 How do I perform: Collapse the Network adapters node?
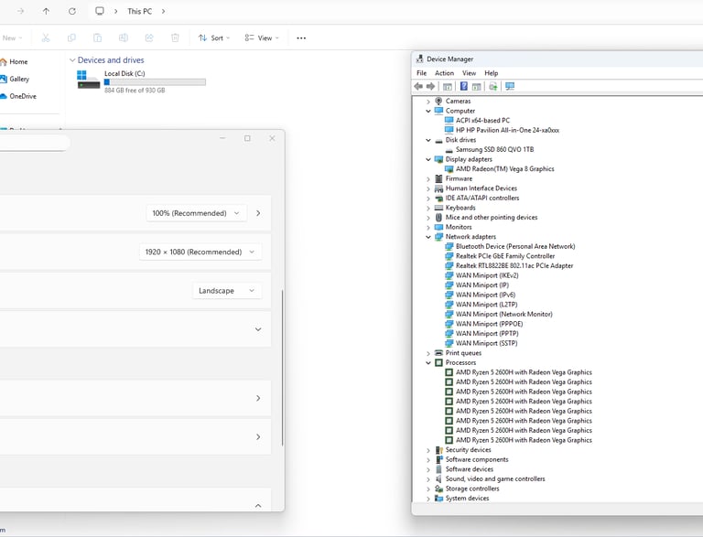tap(428, 237)
